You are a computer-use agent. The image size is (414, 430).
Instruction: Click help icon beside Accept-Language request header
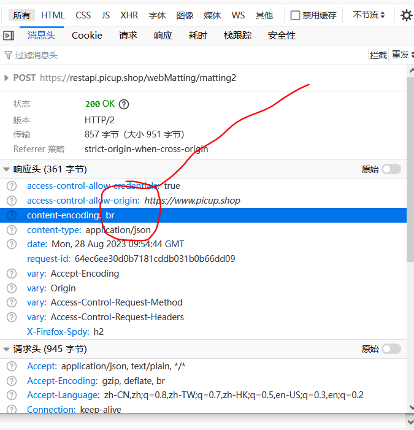coord(12,395)
